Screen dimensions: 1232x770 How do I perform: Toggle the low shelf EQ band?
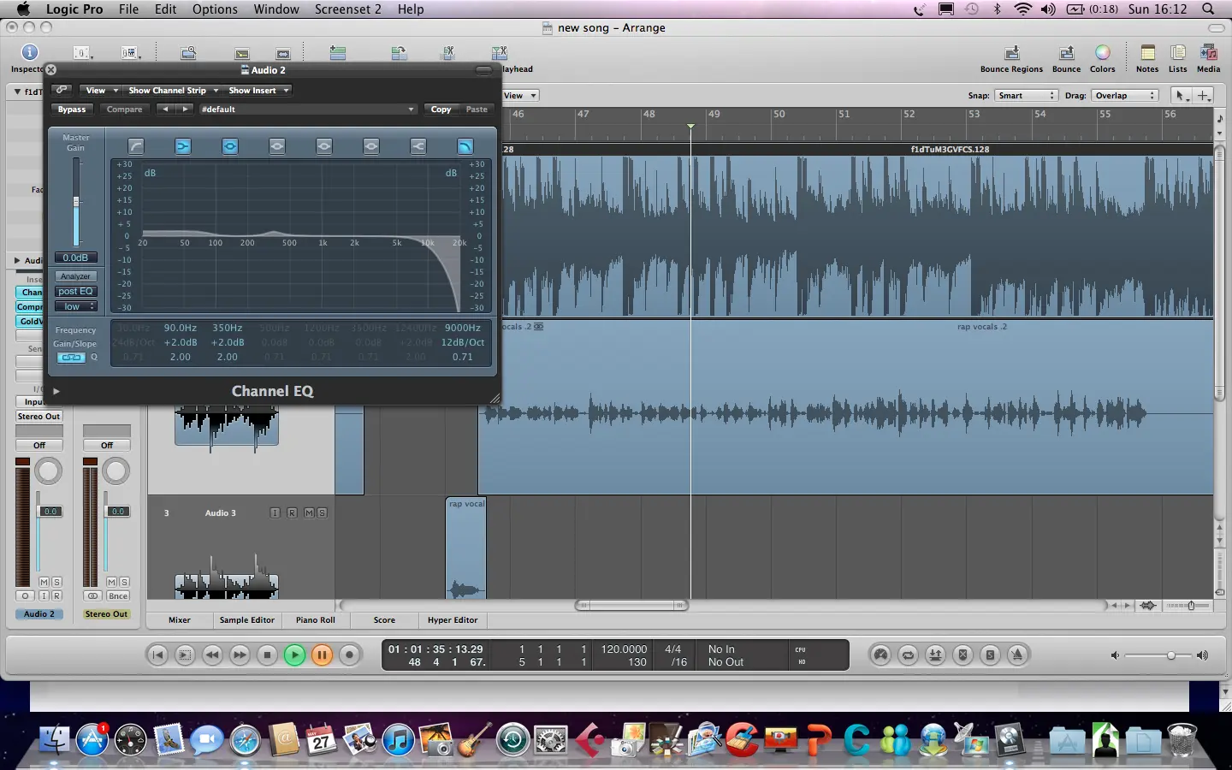pyautogui.click(x=183, y=146)
